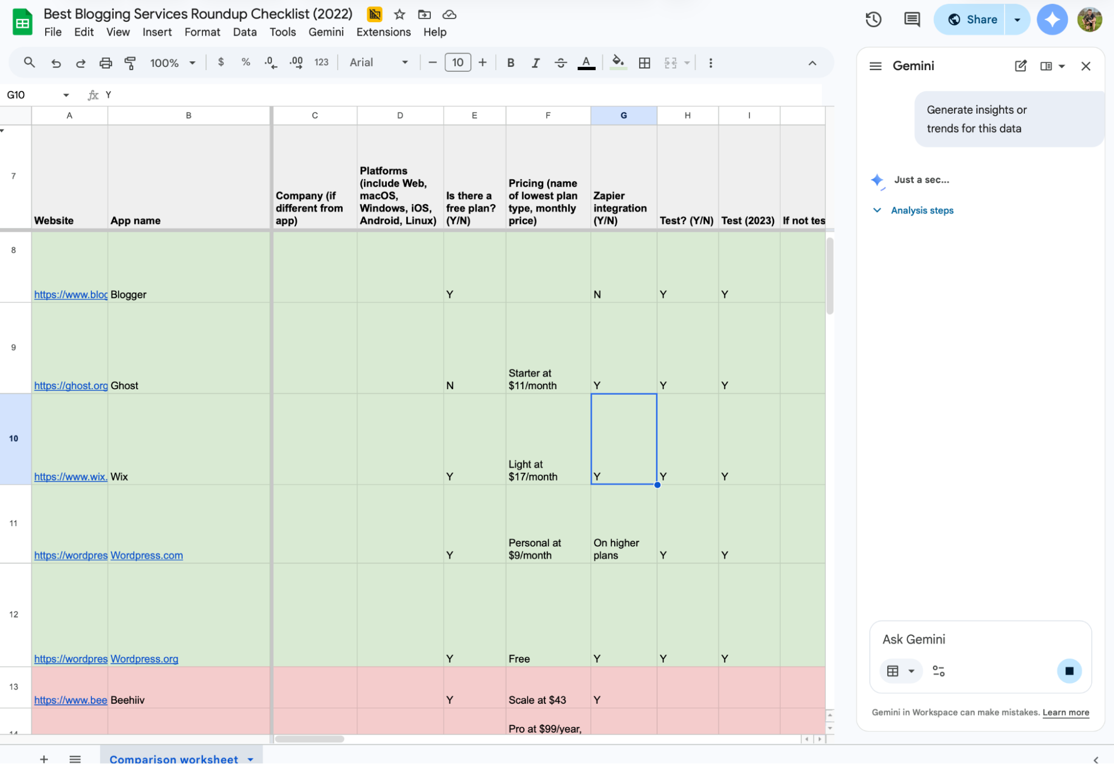This screenshot has width=1114, height=764.
Task: Expand the font dropdown showing Arial
Action: click(405, 62)
